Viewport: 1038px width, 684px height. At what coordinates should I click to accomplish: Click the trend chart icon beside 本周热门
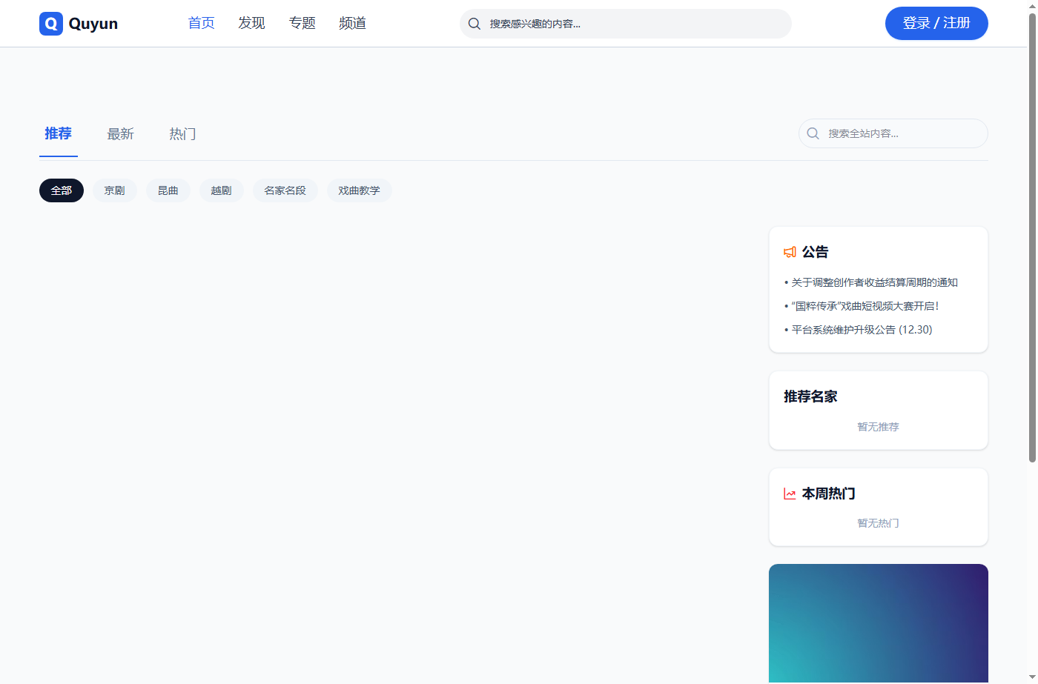[790, 494]
